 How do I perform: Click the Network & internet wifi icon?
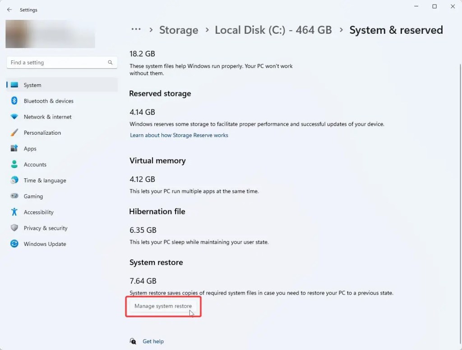click(x=14, y=117)
